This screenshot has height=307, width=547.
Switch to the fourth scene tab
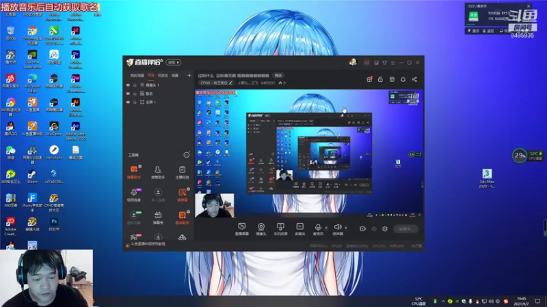click(x=175, y=75)
